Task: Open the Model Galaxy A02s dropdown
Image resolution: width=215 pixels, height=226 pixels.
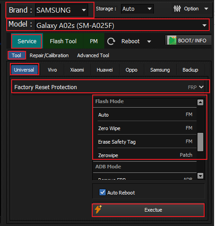Action: tap(122, 25)
